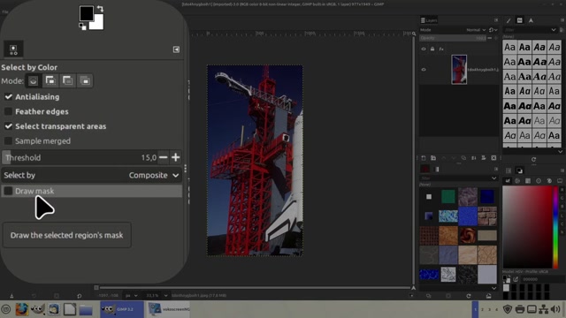This screenshot has height=318, width=566.
Task: Select Subtract from selection mode
Action: coord(67,80)
